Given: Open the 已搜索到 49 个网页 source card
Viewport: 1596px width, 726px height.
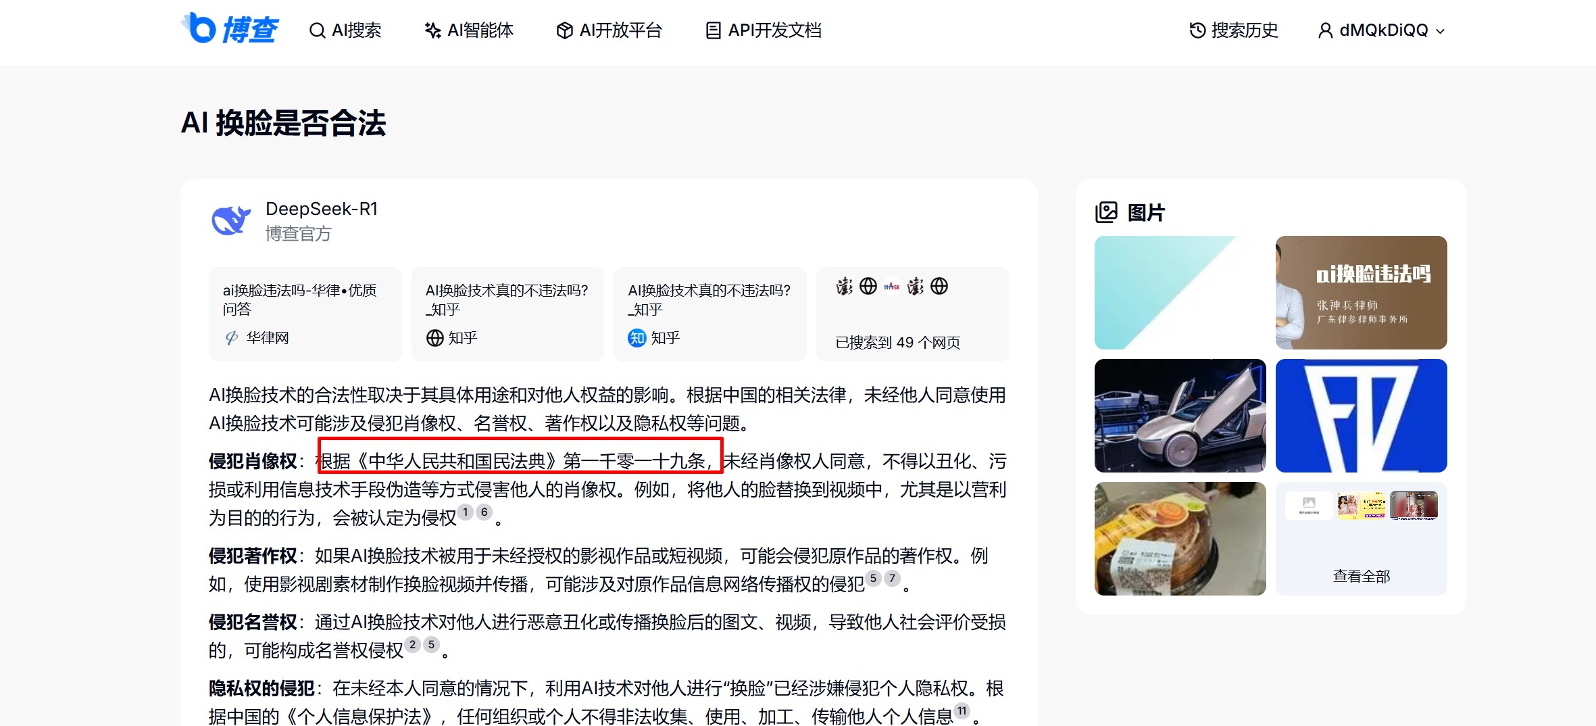Looking at the screenshot, I should [x=912, y=314].
